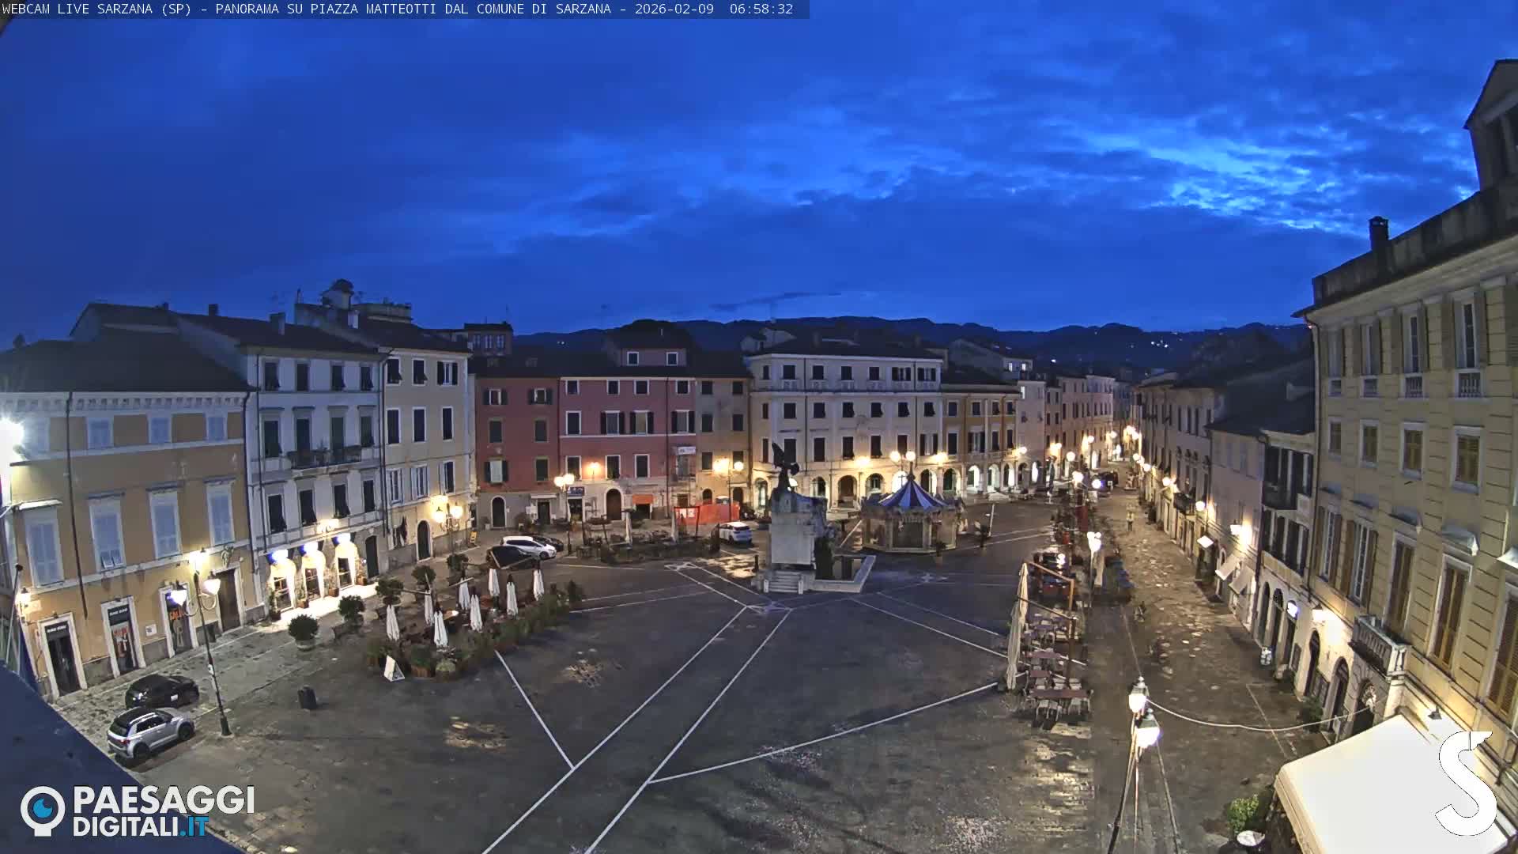This screenshot has width=1518, height=854.
Task: Click the Paesaggi Digitali.it logo text
Action: pyautogui.click(x=164, y=811)
